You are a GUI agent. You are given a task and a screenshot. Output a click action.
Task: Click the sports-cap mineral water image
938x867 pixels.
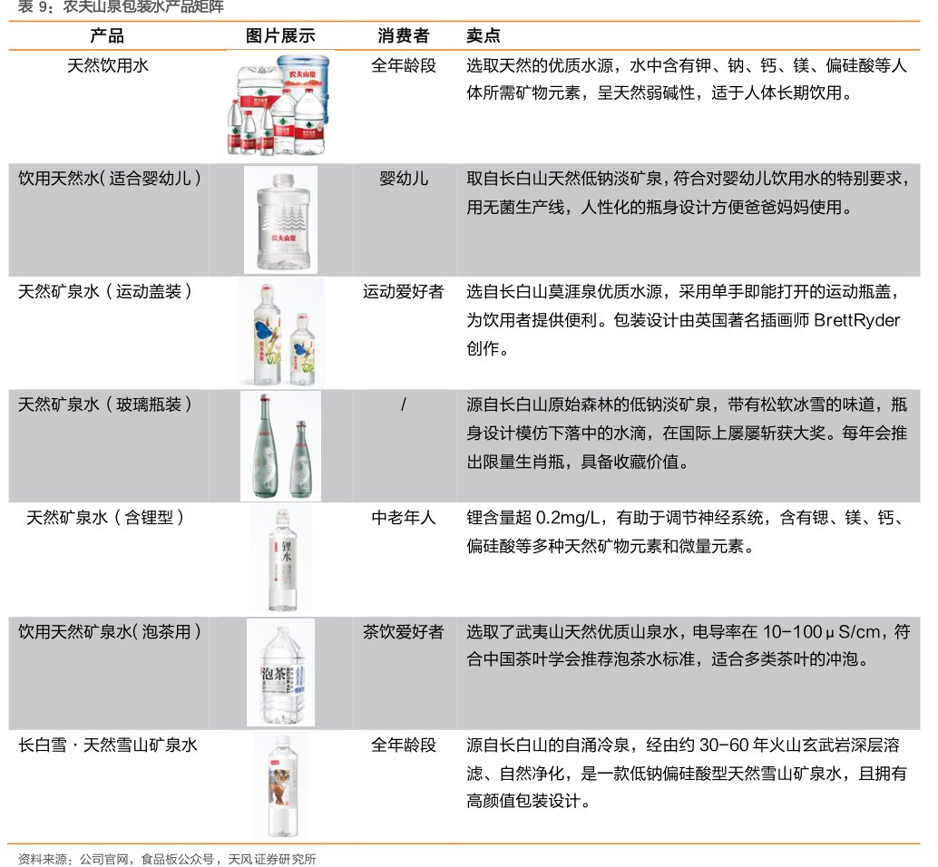(281, 333)
